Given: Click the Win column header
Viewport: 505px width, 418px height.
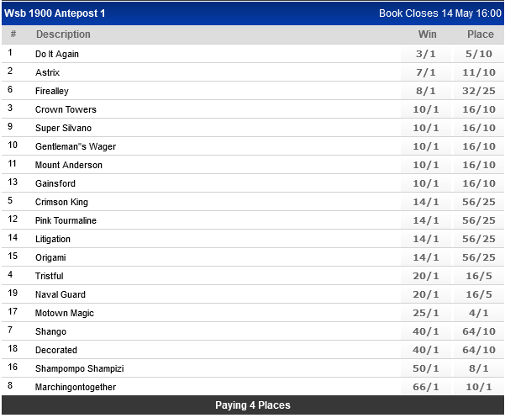Looking at the screenshot, I should coord(428,34).
